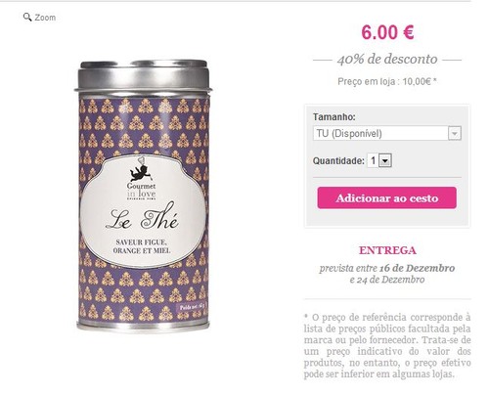Click the silver lid of the tea tin
489x394 pixels.
click(144, 75)
